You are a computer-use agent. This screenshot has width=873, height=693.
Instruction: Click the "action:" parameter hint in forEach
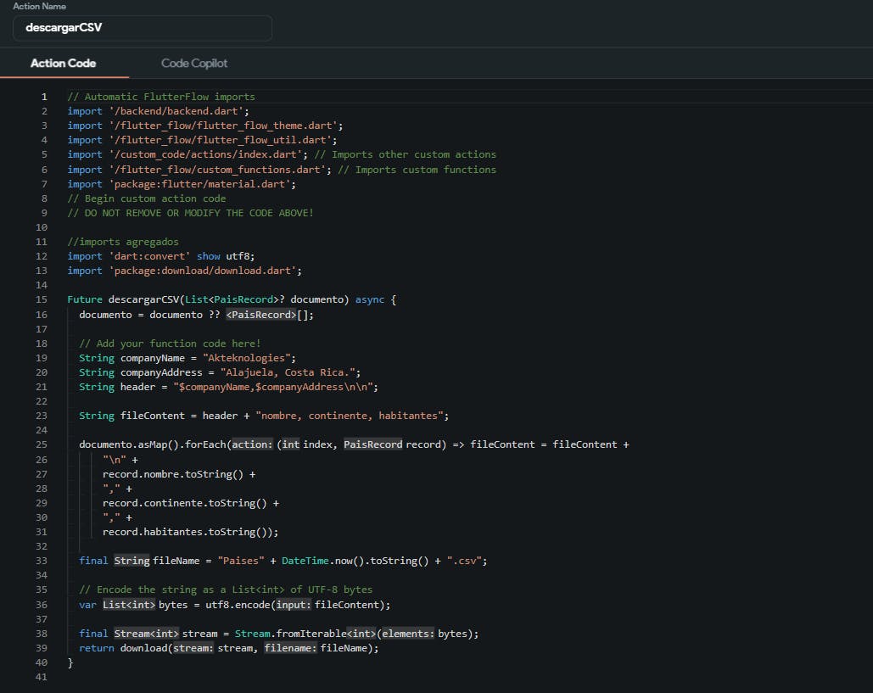tap(252, 444)
